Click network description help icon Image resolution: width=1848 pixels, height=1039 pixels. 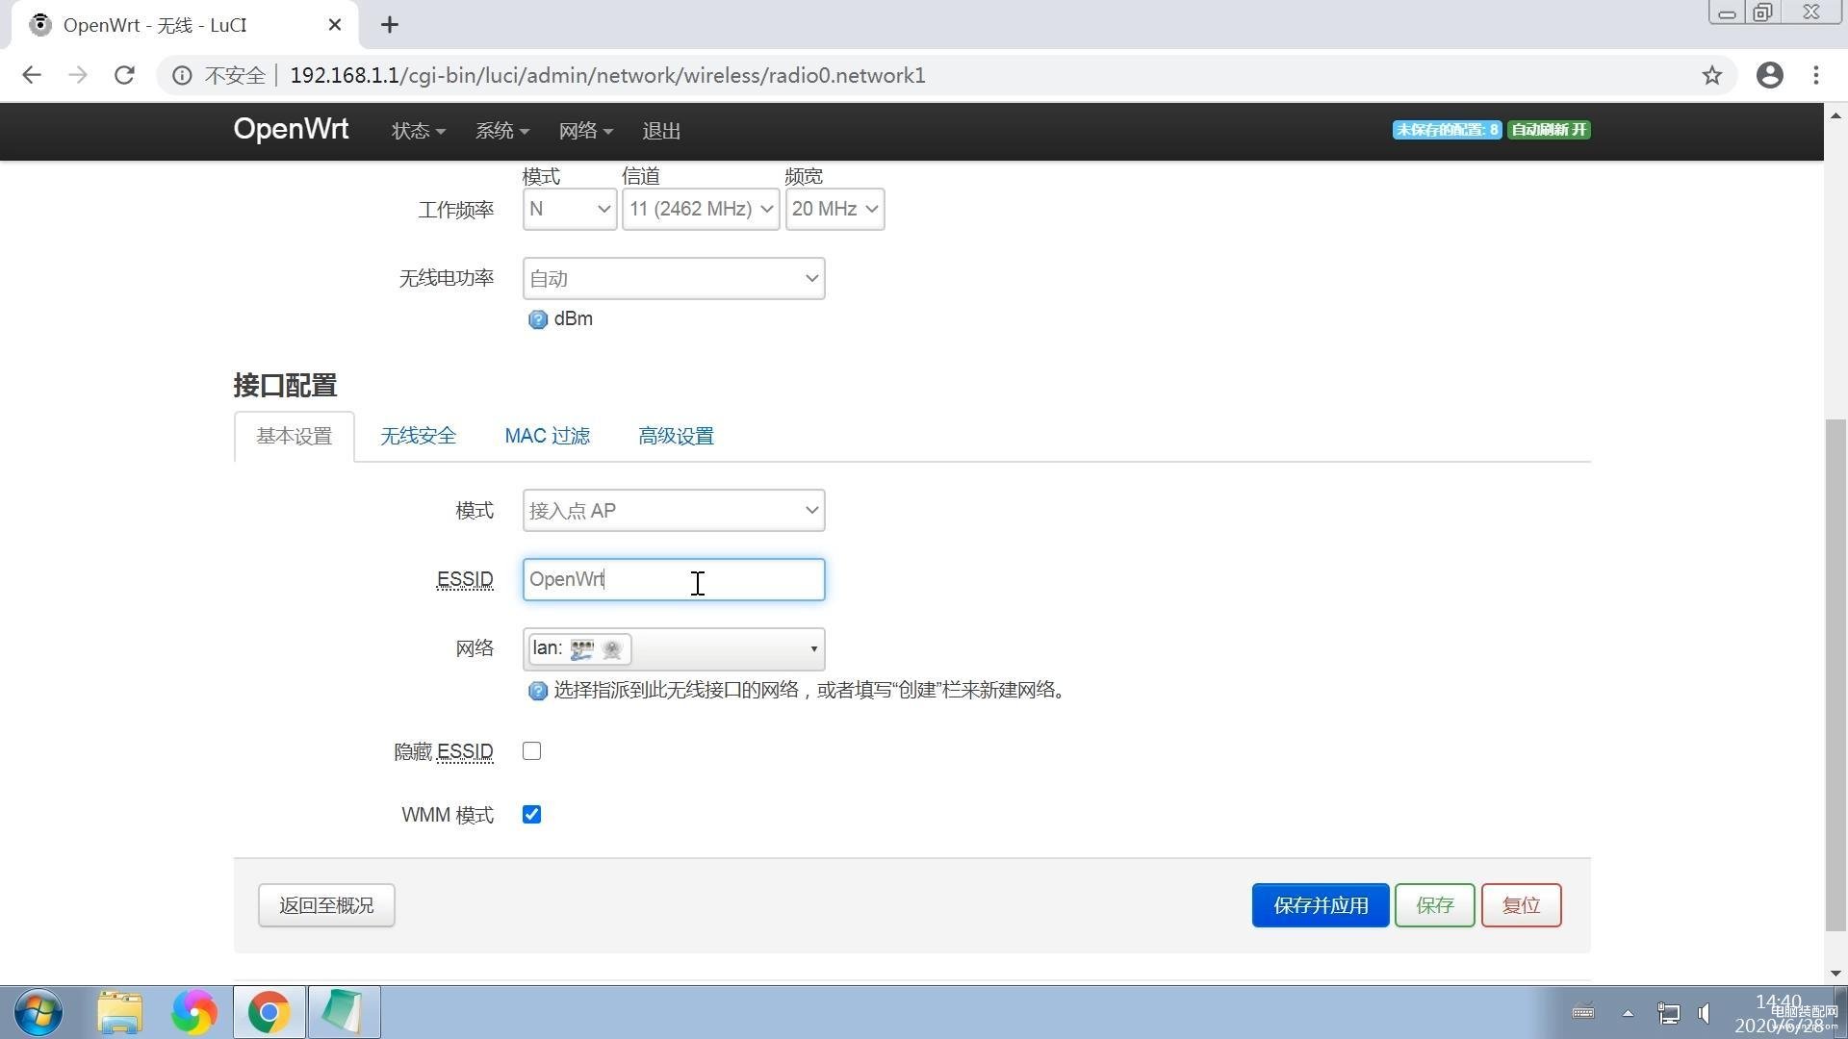coord(537,691)
